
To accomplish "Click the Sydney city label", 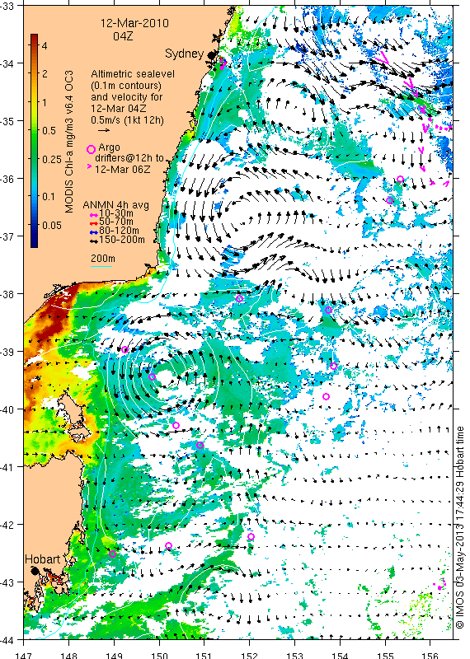I will point(185,54).
